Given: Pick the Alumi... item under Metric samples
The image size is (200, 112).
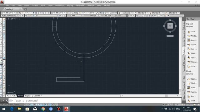Looking at the screenshot, I should point(192,87).
